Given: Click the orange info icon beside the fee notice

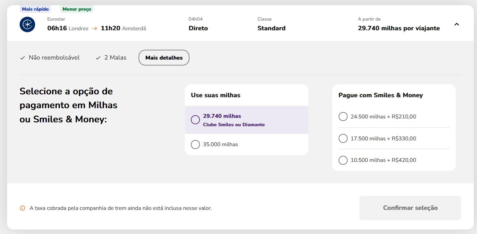Looking at the screenshot, I should pos(23,208).
